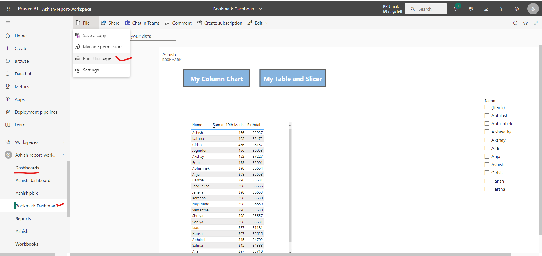Screen dimensions: 542x256
Task: Open the Comment panel icon
Action: pos(168,23)
